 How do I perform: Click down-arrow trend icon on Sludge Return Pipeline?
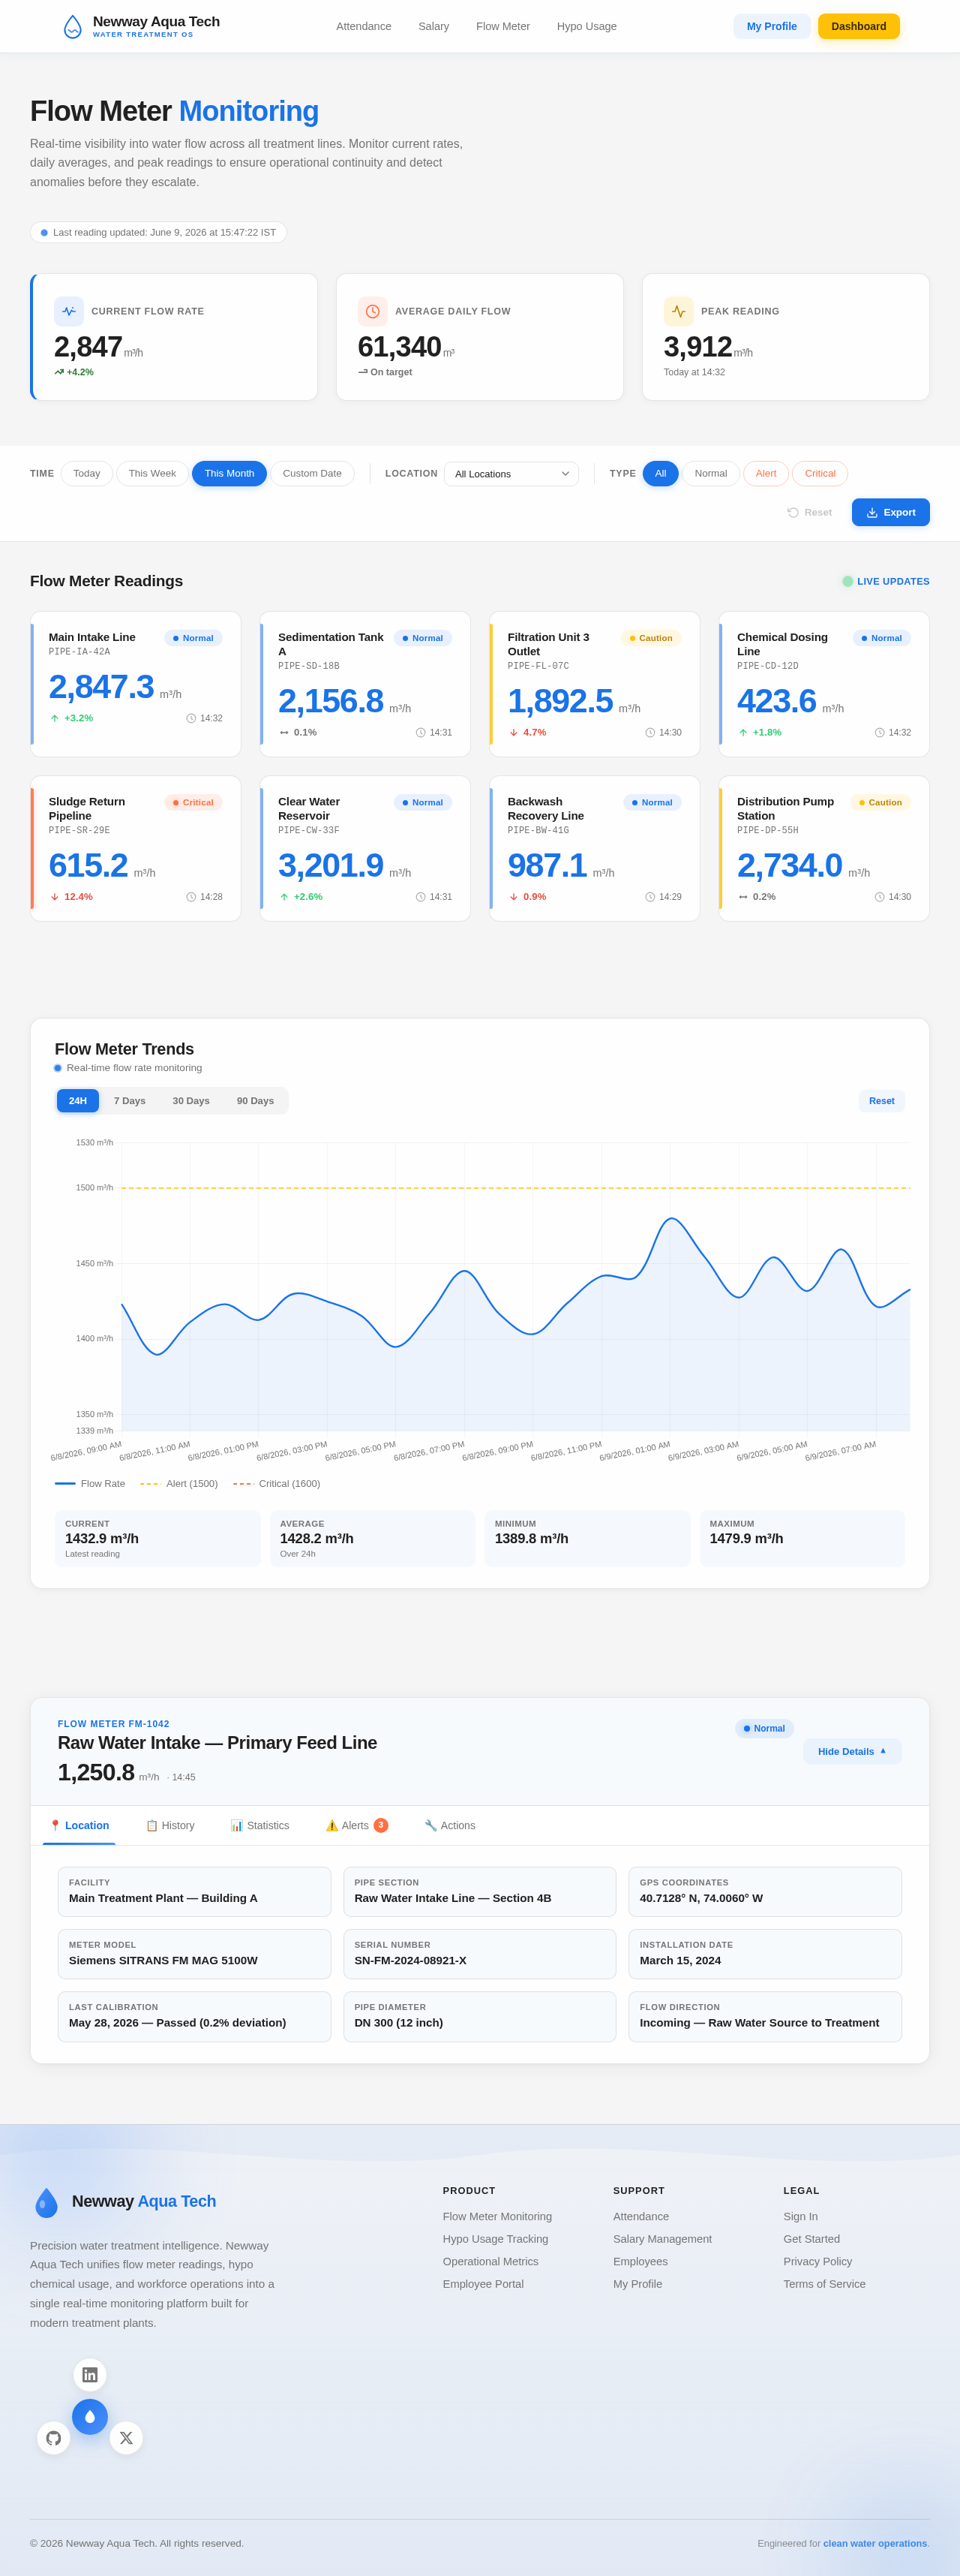click(55, 896)
